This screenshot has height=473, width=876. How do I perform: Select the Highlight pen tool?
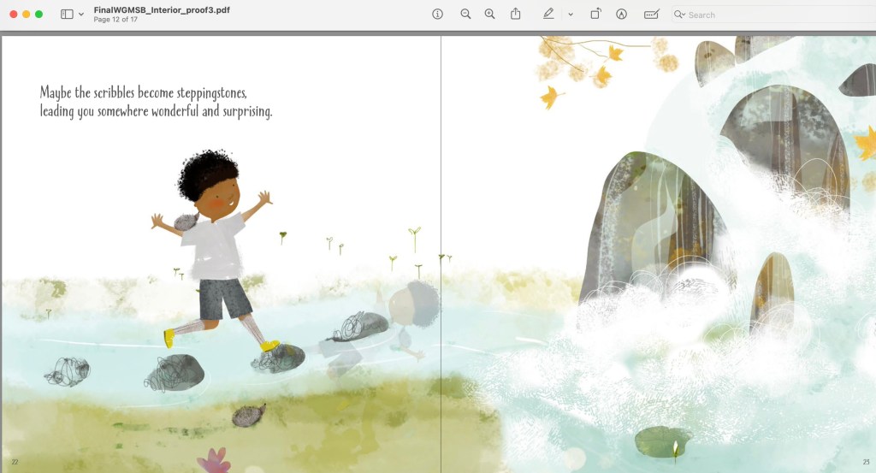click(x=548, y=15)
